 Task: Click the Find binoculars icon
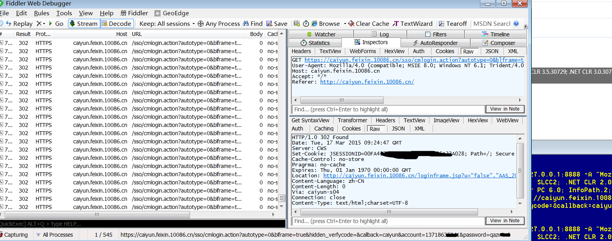tap(246, 23)
